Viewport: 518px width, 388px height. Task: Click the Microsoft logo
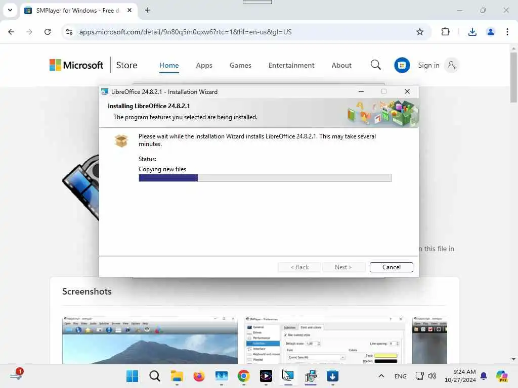[x=76, y=65]
